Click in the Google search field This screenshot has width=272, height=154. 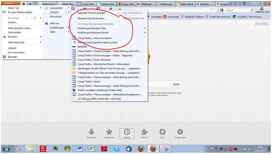tap(238, 10)
